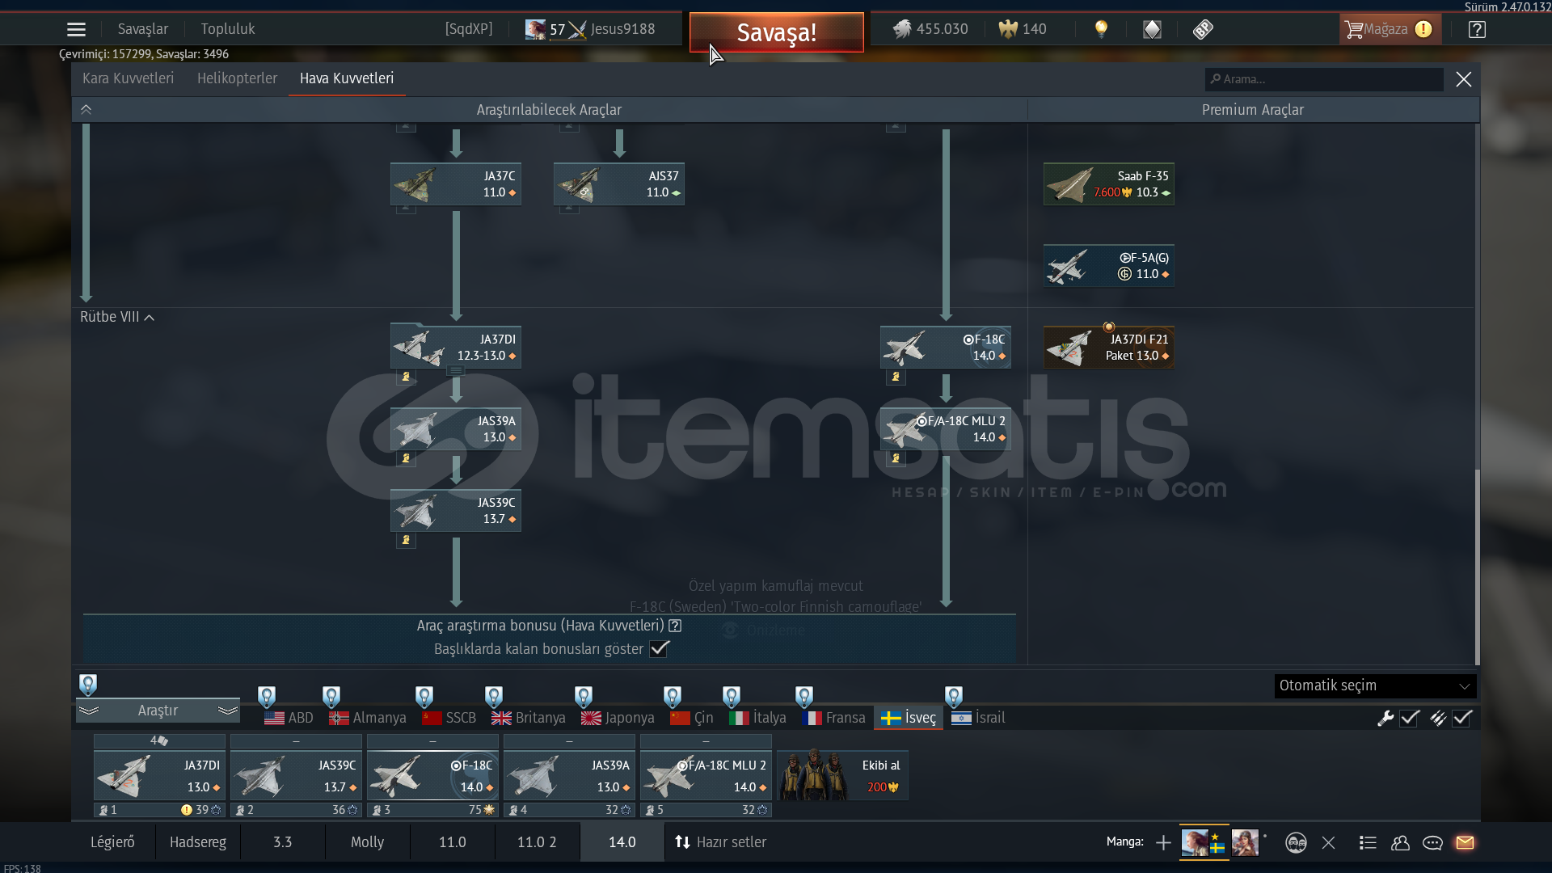This screenshot has height=873, width=1552.
Task: Click the bonus marker above Japonya flag
Action: pyautogui.click(x=584, y=696)
